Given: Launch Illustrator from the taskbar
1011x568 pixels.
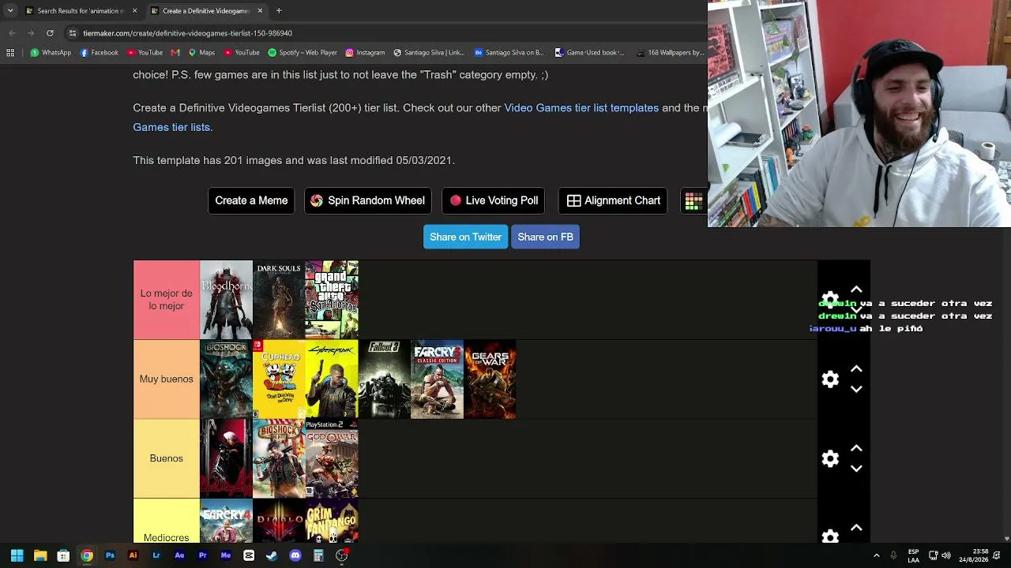Looking at the screenshot, I should [133, 555].
